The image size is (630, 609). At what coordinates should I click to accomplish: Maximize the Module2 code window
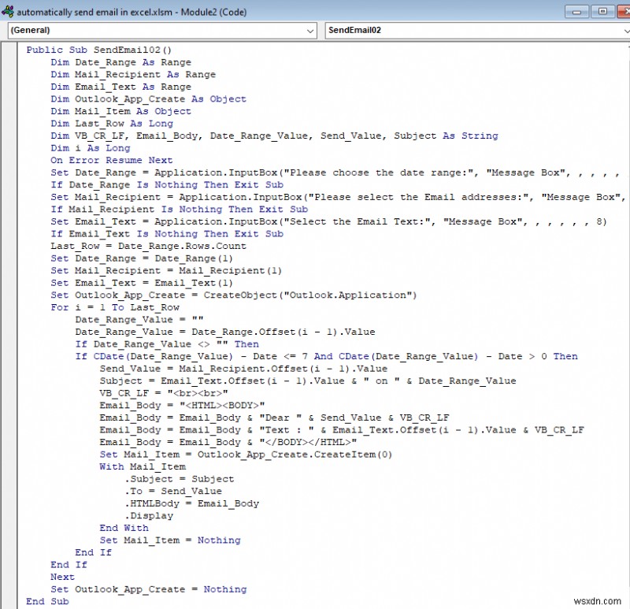point(602,12)
